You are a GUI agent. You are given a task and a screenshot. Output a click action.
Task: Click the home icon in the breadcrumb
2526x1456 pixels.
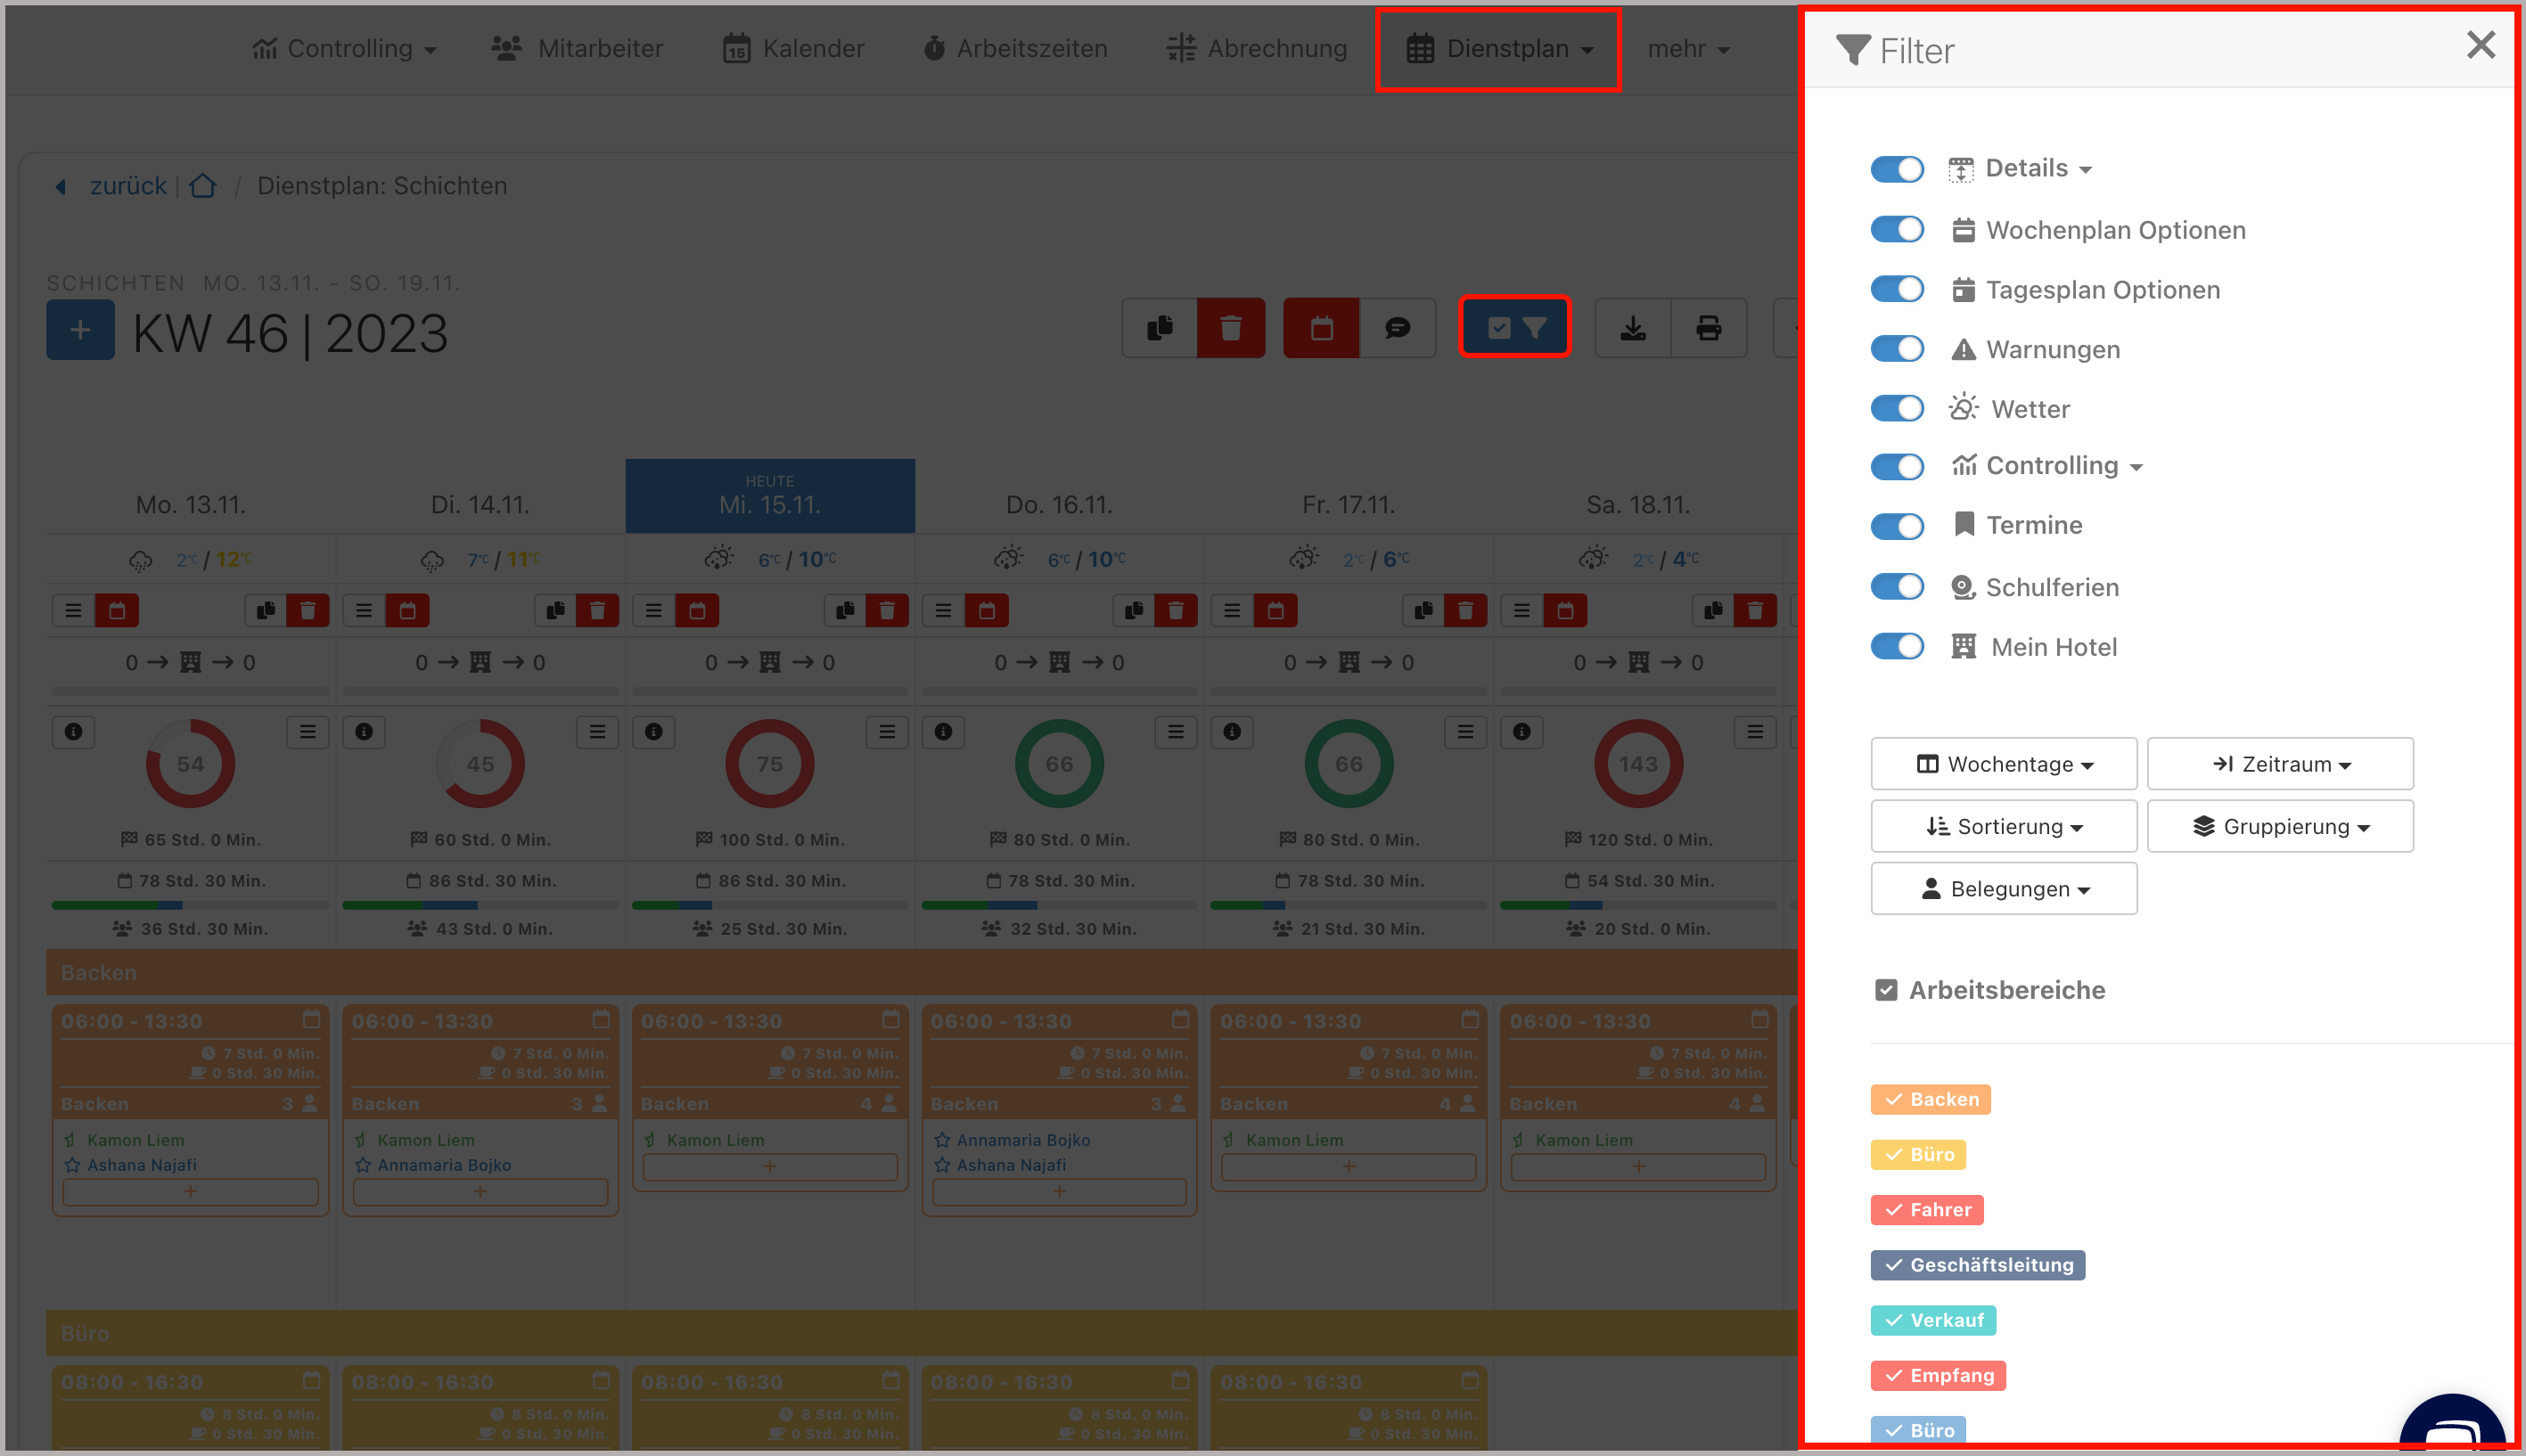[203, 186]
